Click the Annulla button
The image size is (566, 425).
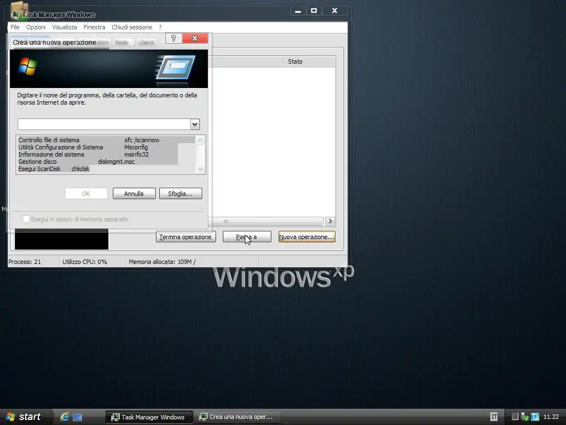point(134,193)
